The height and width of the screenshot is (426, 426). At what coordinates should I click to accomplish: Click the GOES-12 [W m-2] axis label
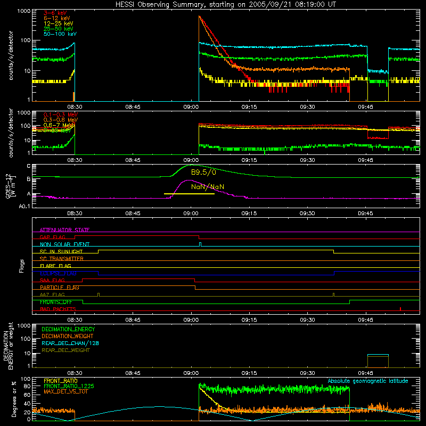(11, 186)
